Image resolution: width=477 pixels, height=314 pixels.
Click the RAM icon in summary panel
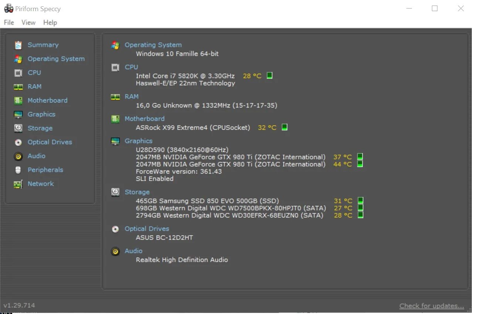115,97
